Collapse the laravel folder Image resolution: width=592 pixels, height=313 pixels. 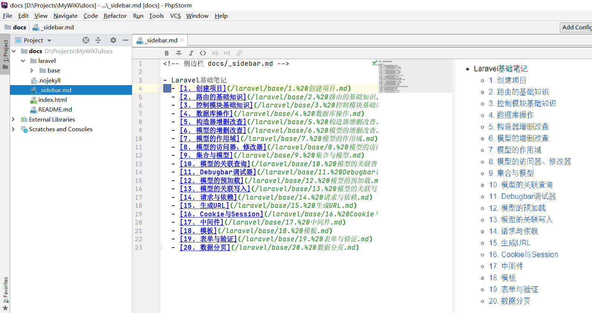(23, 61)
